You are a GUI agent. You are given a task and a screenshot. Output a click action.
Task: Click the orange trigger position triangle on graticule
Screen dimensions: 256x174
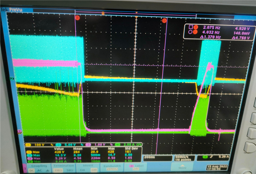136,17
